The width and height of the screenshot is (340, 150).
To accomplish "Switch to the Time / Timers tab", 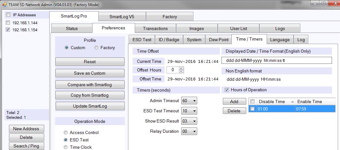I will 249,39.
